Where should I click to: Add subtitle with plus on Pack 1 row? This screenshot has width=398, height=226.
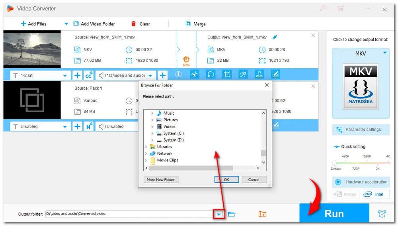pos(77,126)
